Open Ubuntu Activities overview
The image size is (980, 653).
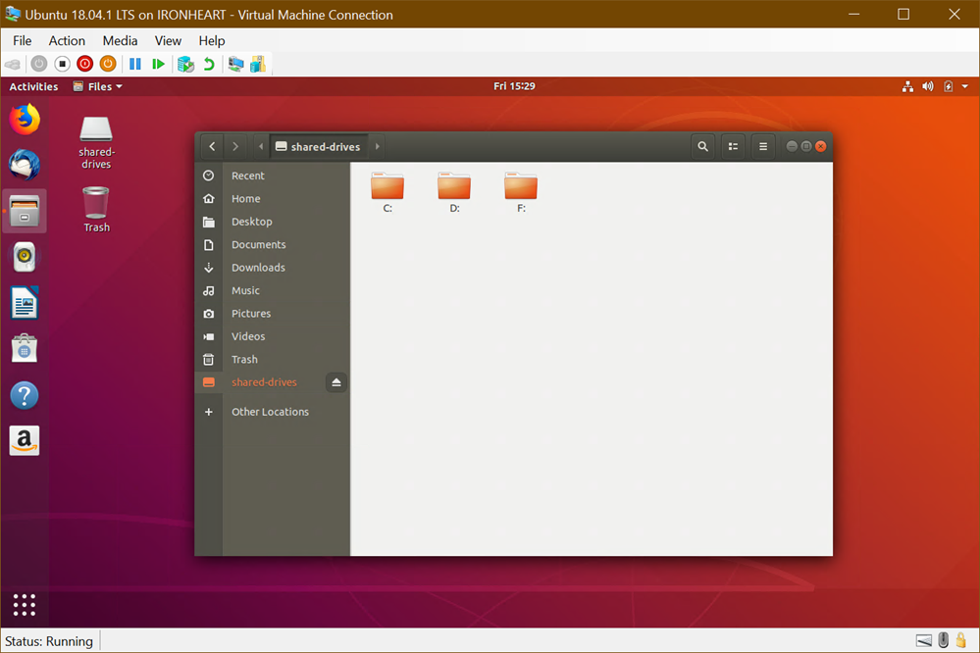(x=33, y=86)
